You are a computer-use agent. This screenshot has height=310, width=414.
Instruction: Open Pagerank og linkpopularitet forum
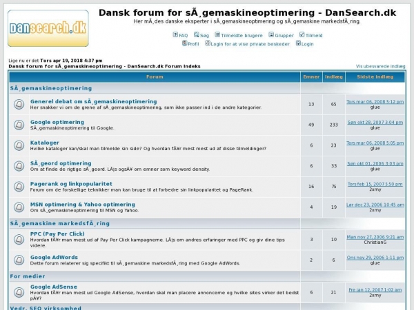coord(71,184)
